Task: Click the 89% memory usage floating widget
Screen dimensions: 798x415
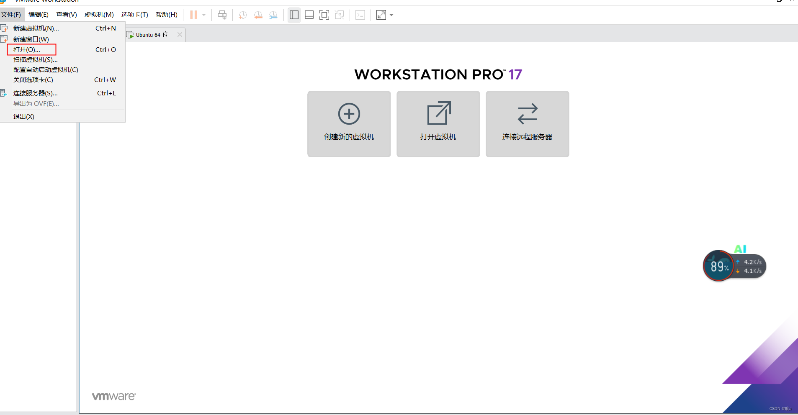Action: point(719,266)
